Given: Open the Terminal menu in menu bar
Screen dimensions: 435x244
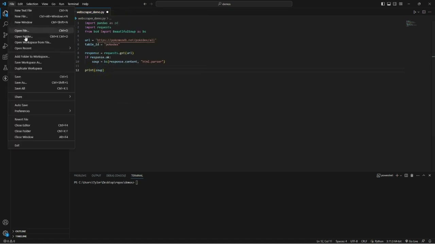Looking at the screenshot, I should [73, 4].
